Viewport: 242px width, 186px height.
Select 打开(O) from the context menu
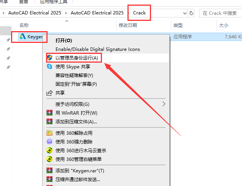[x=64, y=40]
